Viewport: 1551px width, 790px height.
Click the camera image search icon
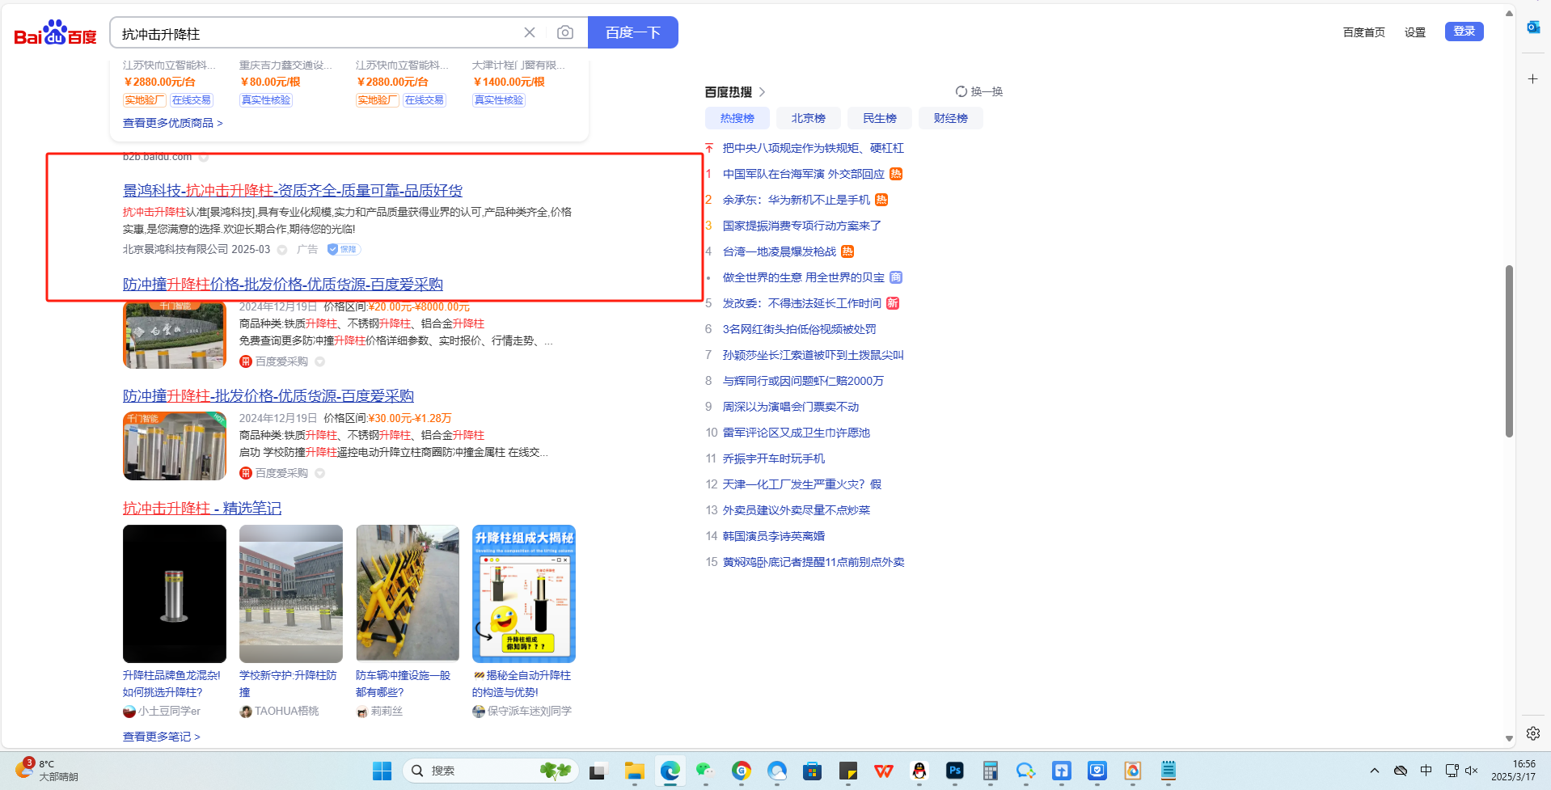coord(565,32)
